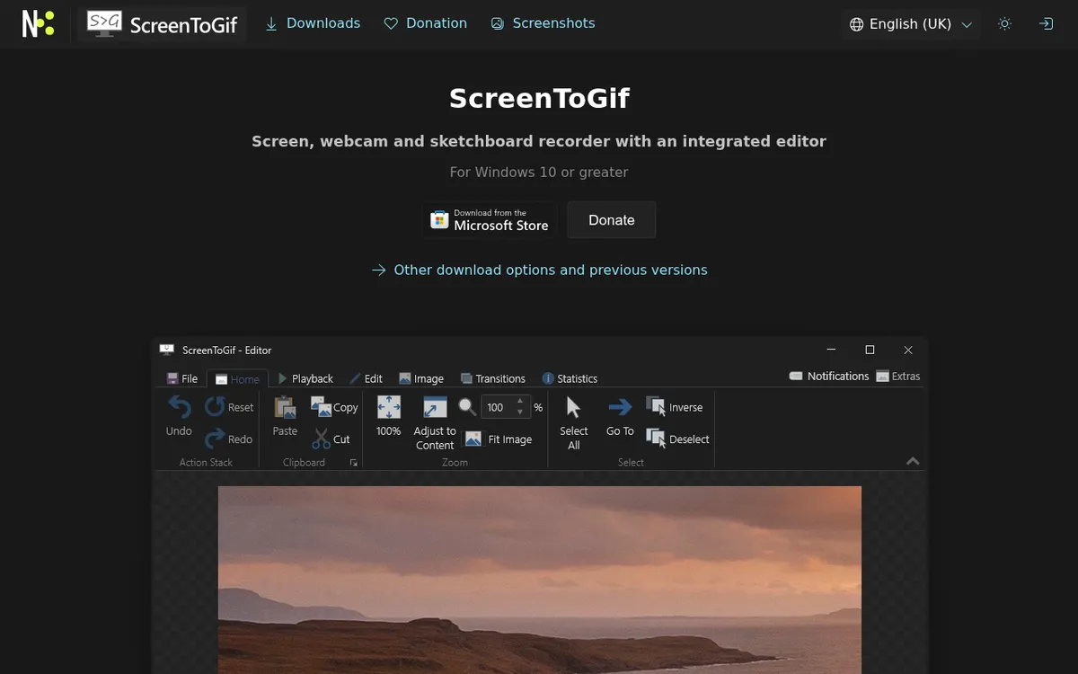Click the download arrow icon beside Downloads
The image size is (1078, 674).
pos(271,24)
